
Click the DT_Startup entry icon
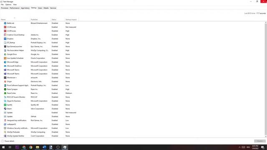point(5,42)
